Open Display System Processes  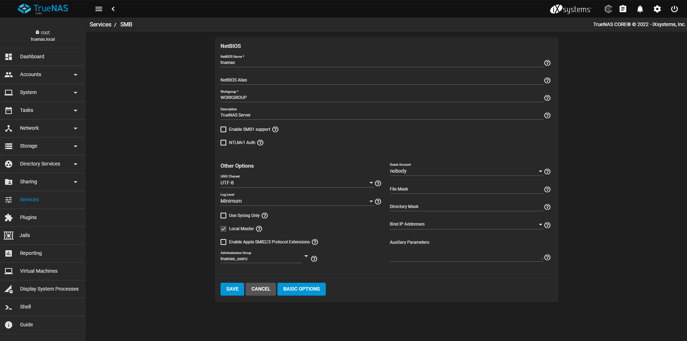pos(43,289)
